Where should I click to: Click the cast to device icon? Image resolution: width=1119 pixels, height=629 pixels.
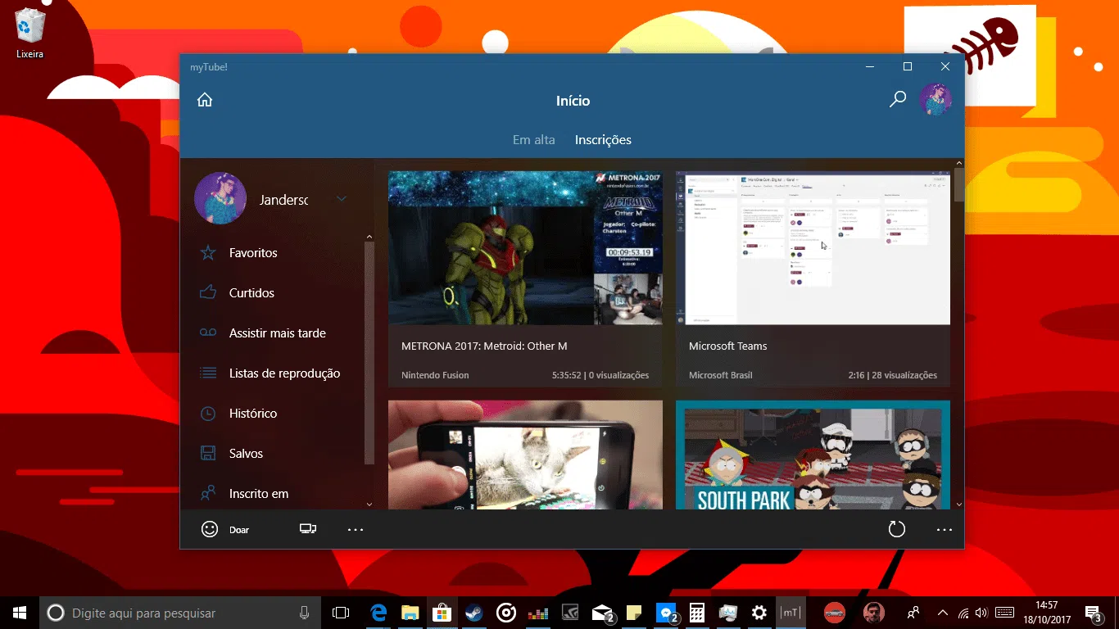pyautogui.click(x=308, y=529)
